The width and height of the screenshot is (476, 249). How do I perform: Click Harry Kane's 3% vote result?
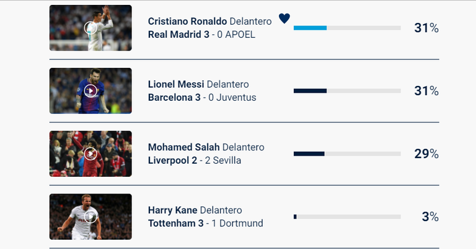coord(430,217)
